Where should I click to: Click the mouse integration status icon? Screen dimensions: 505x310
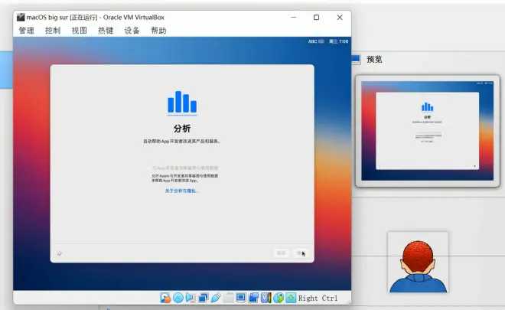click(x=279, y=298)
